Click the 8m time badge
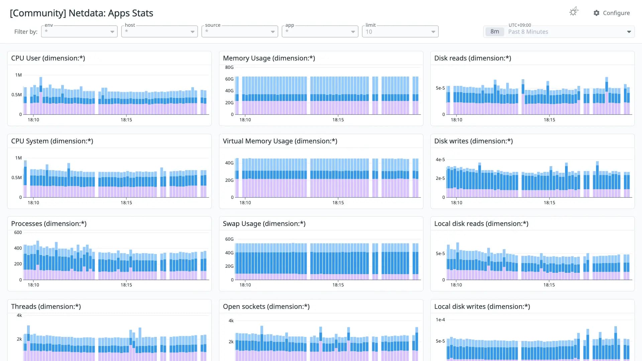Screen dimensions: 642x361 click(495, 32)
